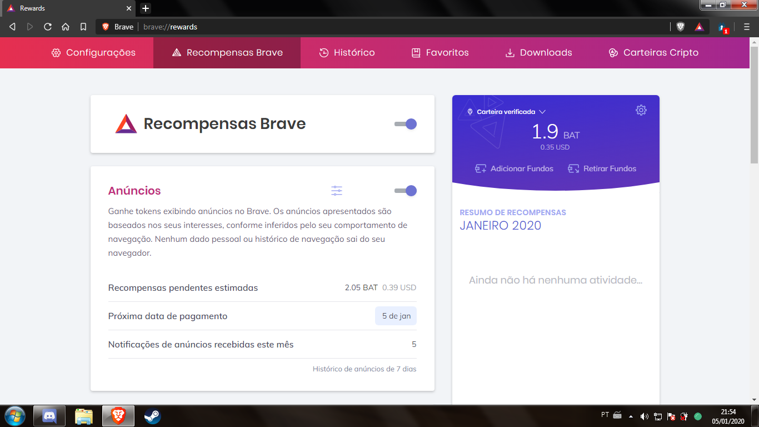Click the power plug tray icon
Viewport: 759px width, 427px height.
click(685, 416)
